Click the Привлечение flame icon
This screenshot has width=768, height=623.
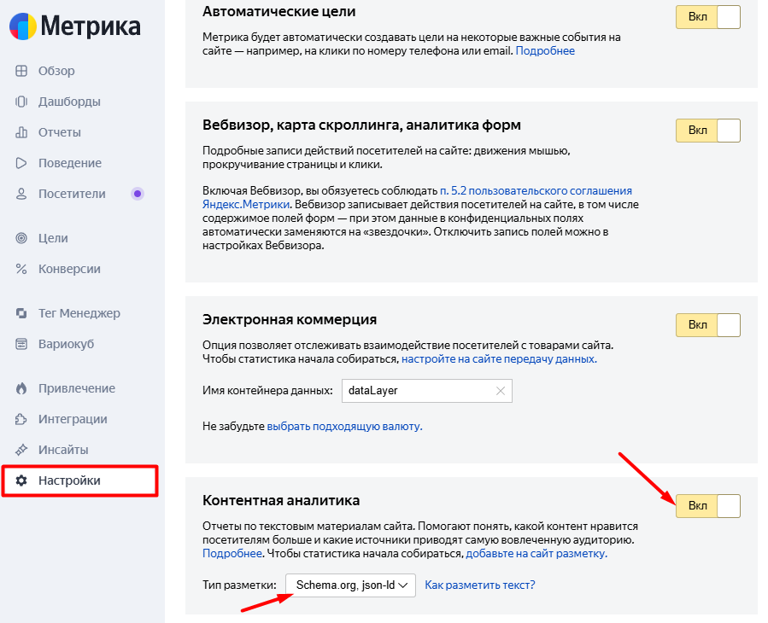pyautogui.click(x=21, y=388)
